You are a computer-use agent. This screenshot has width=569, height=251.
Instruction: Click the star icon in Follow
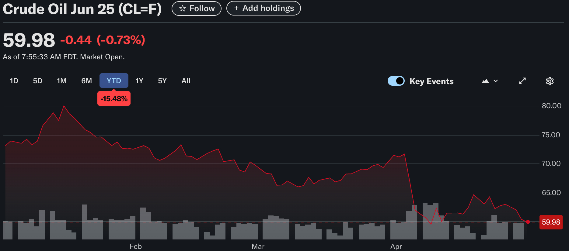183,9
